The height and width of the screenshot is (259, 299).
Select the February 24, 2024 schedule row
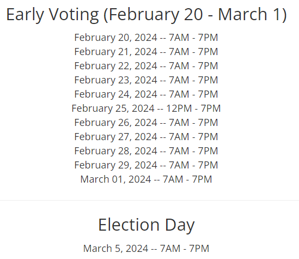tap(146, 94)
